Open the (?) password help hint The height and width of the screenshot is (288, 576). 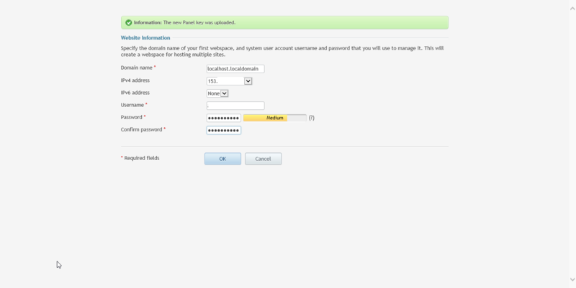312,118
